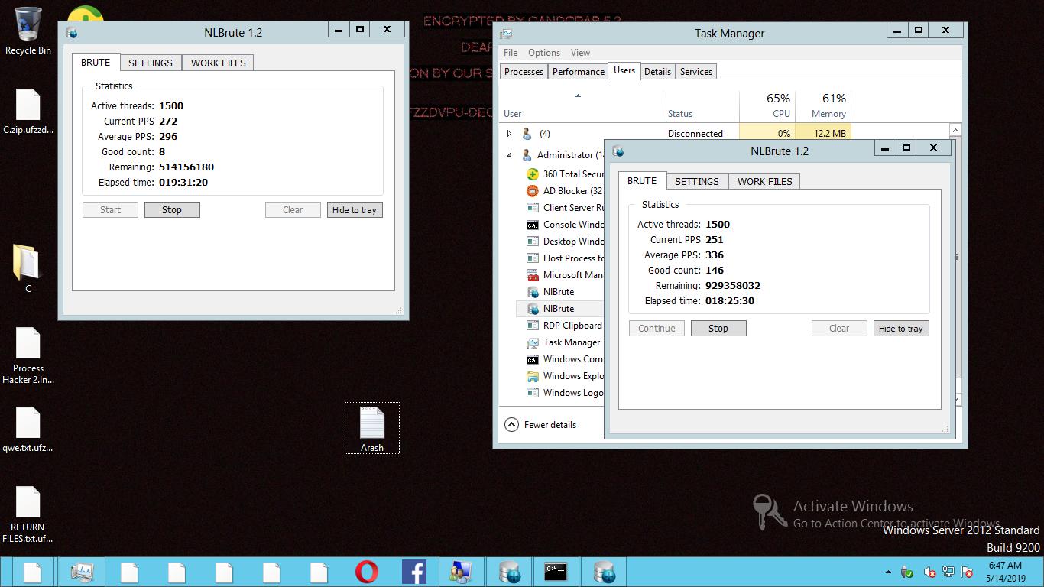Viewport: 1044px width, 587px height.
Task: Collapse the Administrator user tree
Action: 510,154
